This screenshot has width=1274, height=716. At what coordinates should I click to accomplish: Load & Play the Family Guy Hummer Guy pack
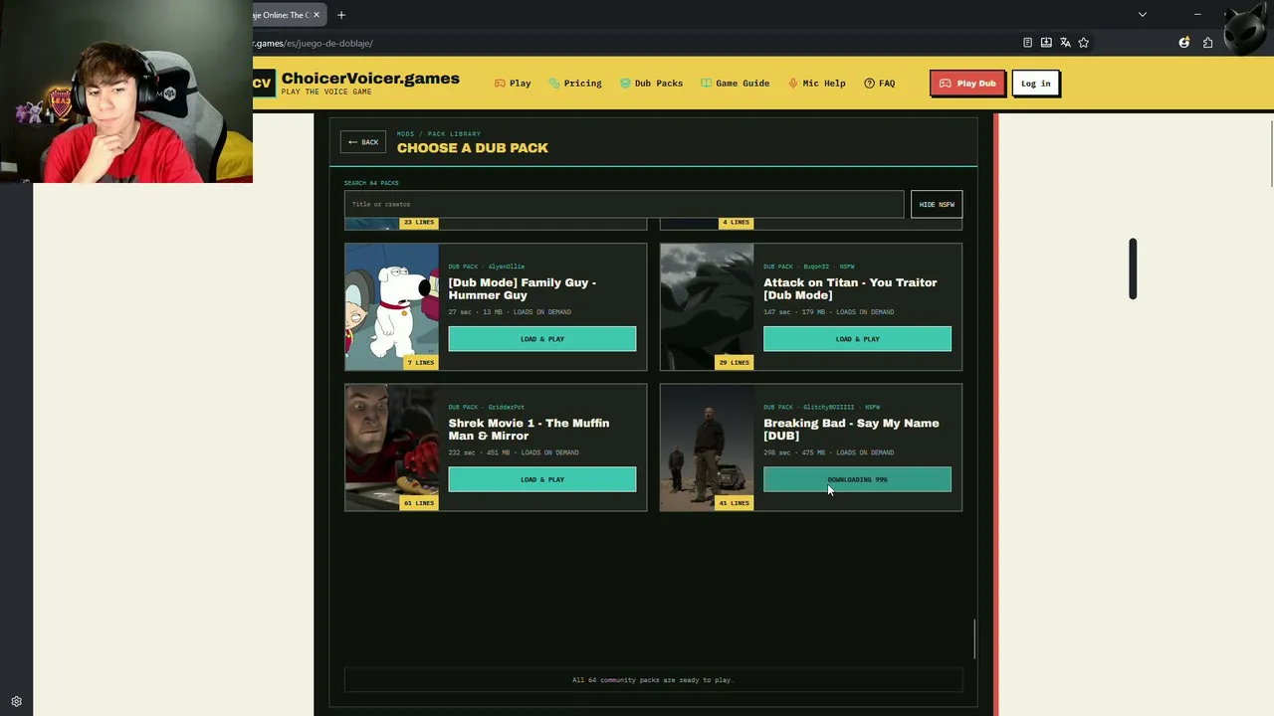click(x=542, y=339)
